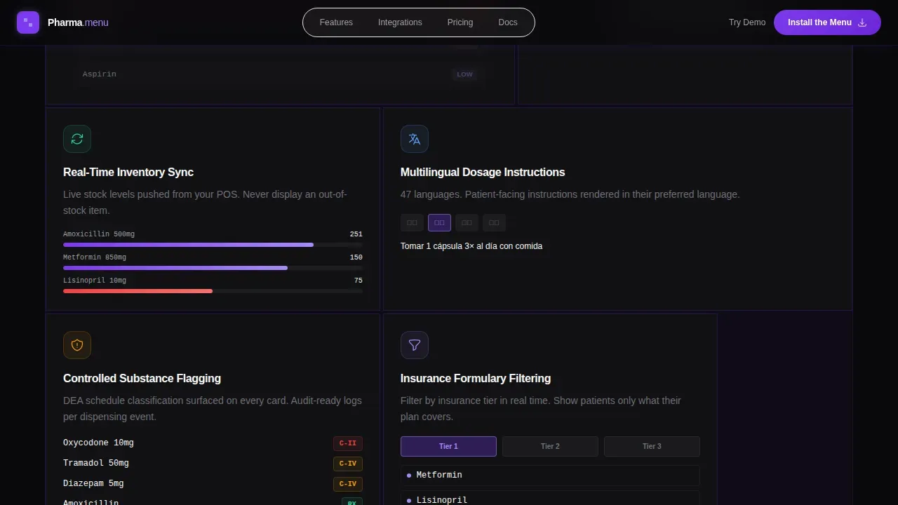Click the Lisinopril 10mg red stock bar
The width and height of the screenshot is (898, 505).
(138, 291)
